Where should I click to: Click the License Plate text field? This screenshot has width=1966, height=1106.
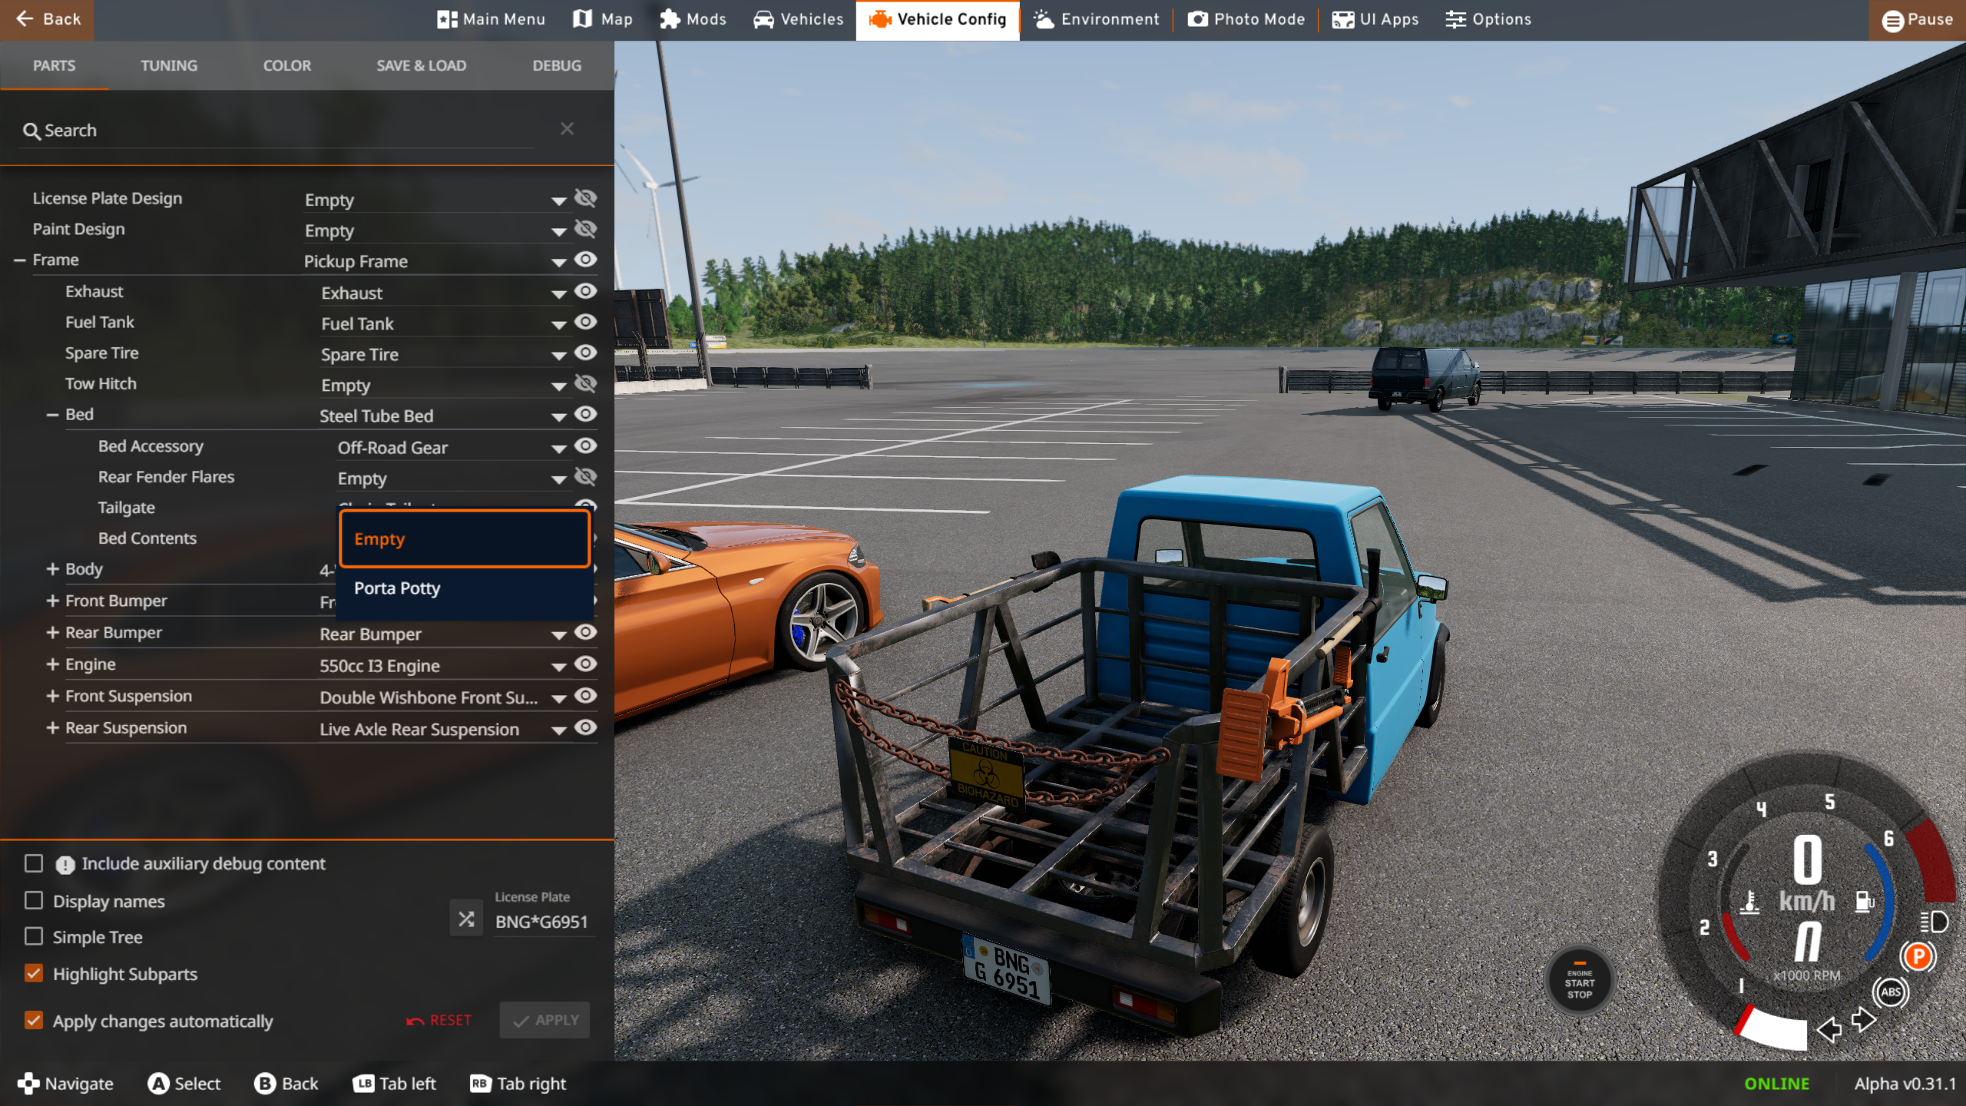[x=541, y=922]
